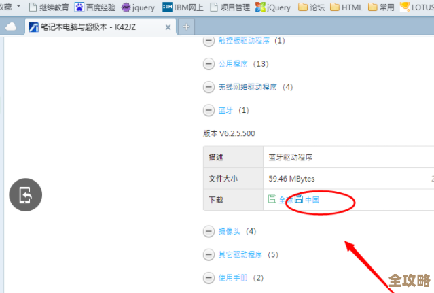
Task: Collapse the 蓝牙 section
Action: coord(209,111)
